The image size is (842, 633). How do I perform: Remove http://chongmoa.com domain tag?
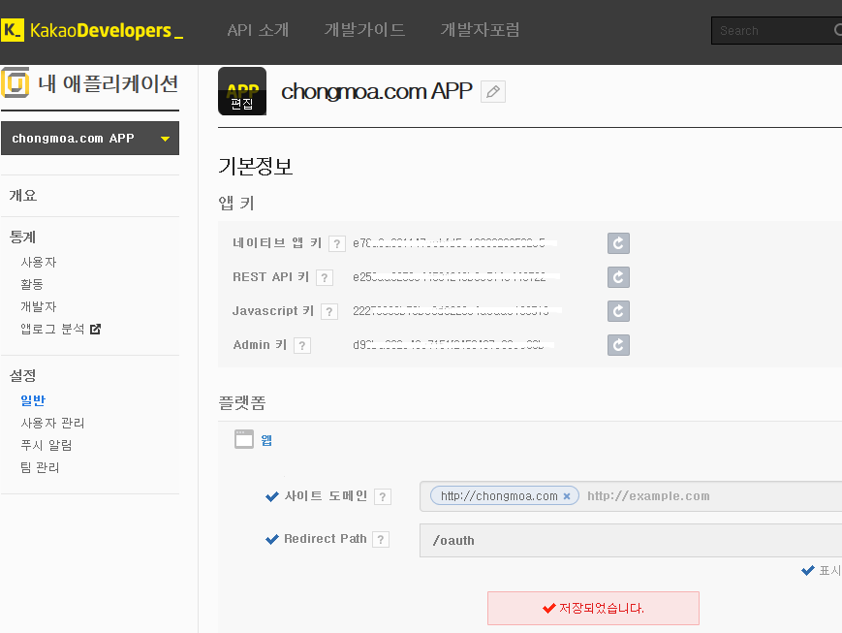567,496
